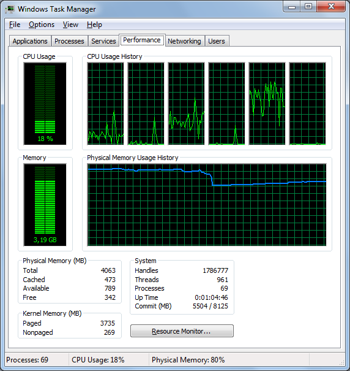Click the Handles value 1786777
The height and width of the screenshot is (371, 350).
[x=215, y=270]
